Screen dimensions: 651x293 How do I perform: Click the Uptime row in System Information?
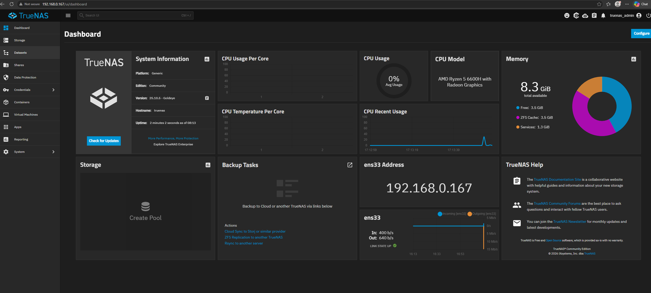173,123
